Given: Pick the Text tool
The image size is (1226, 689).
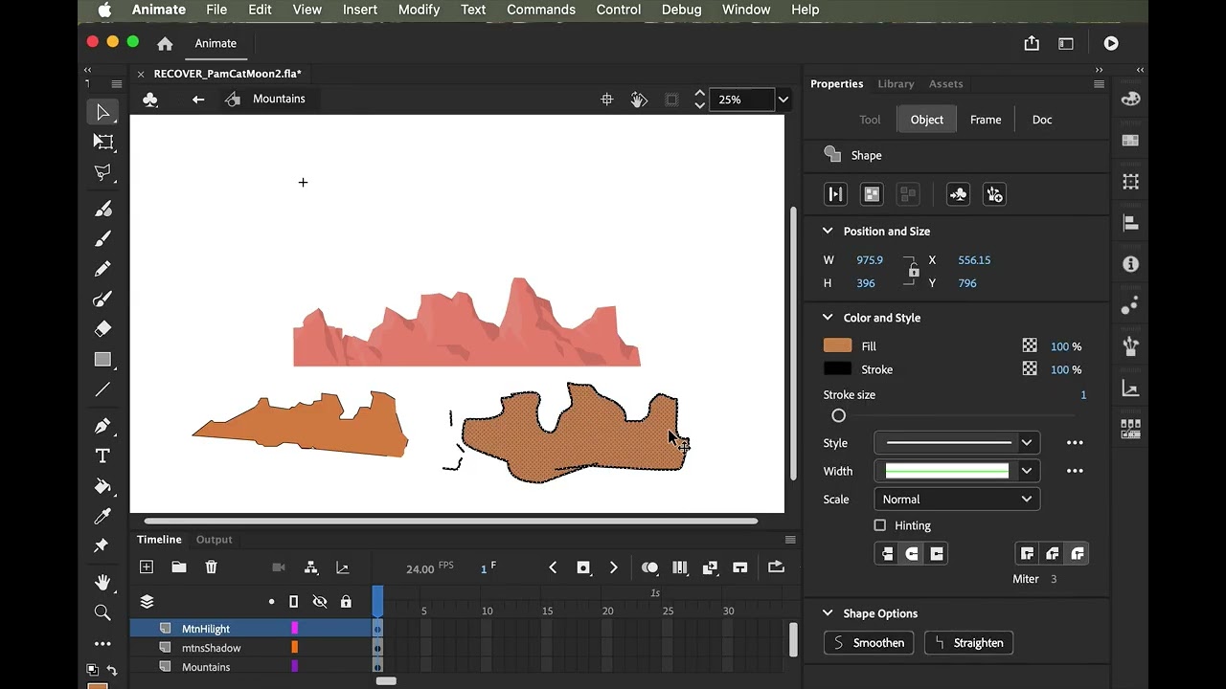Looking at the screenshot, I should 103,456.
